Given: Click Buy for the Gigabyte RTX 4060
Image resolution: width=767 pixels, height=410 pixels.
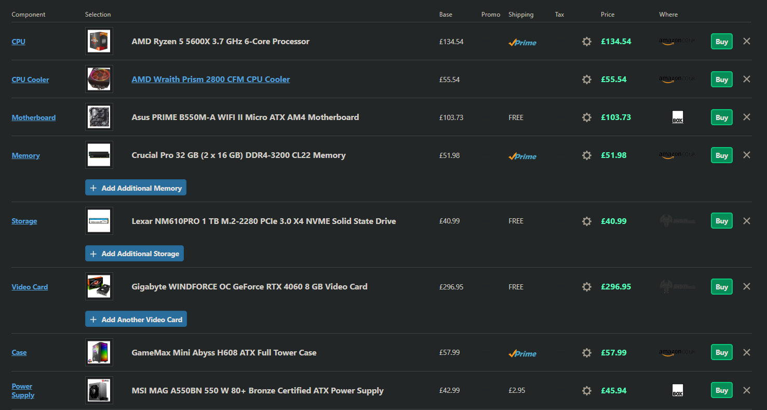Looking at the screenshot, I should (722, 287).
